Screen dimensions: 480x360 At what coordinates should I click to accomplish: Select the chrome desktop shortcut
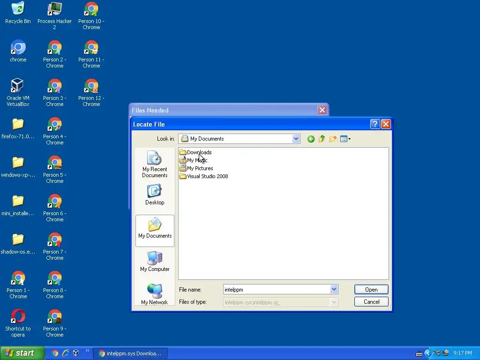(x=18, y=51)
